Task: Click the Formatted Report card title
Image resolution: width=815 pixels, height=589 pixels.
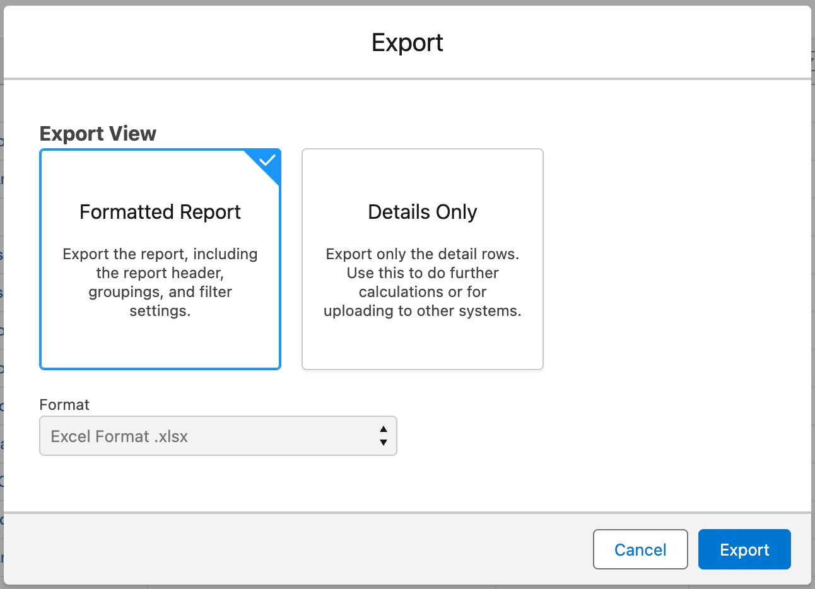Action: point(160,212)
